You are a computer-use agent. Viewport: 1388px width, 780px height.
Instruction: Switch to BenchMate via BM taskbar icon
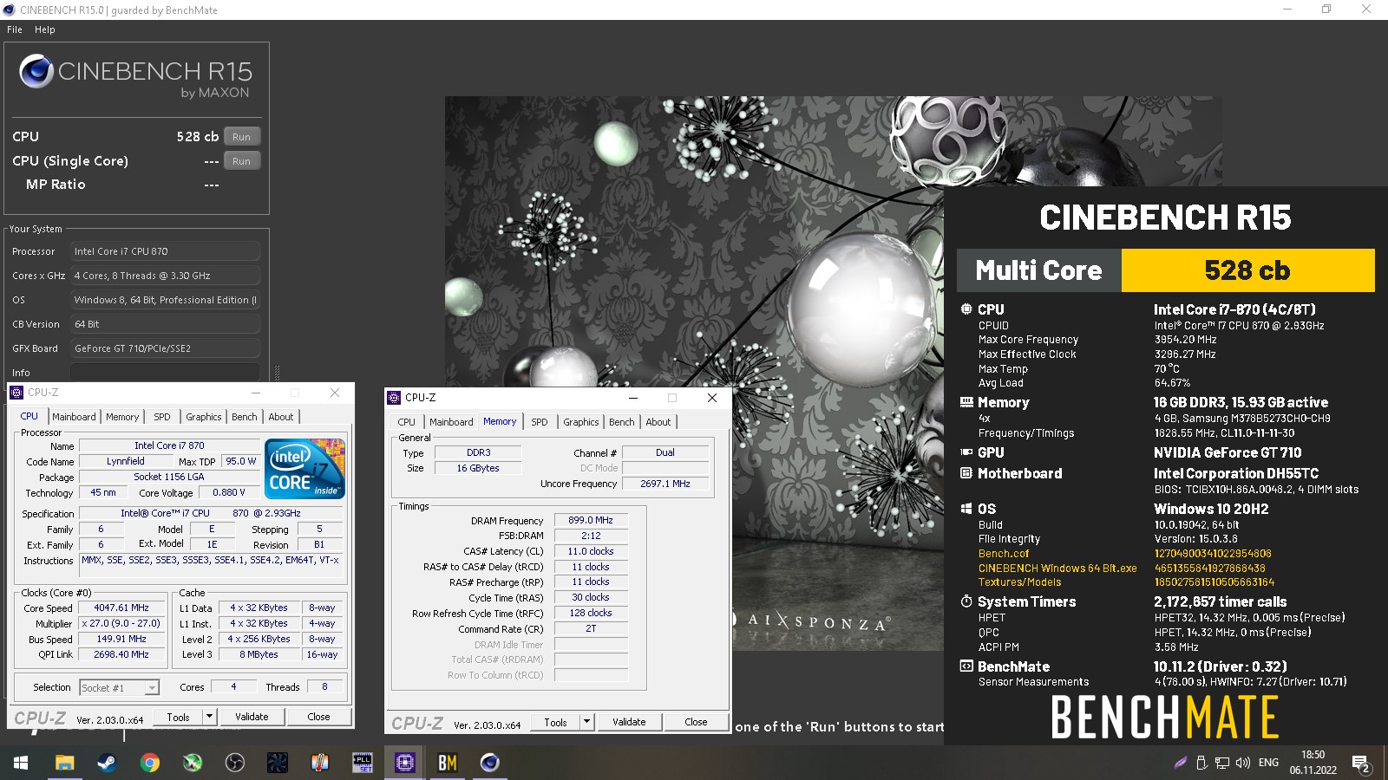448,763
